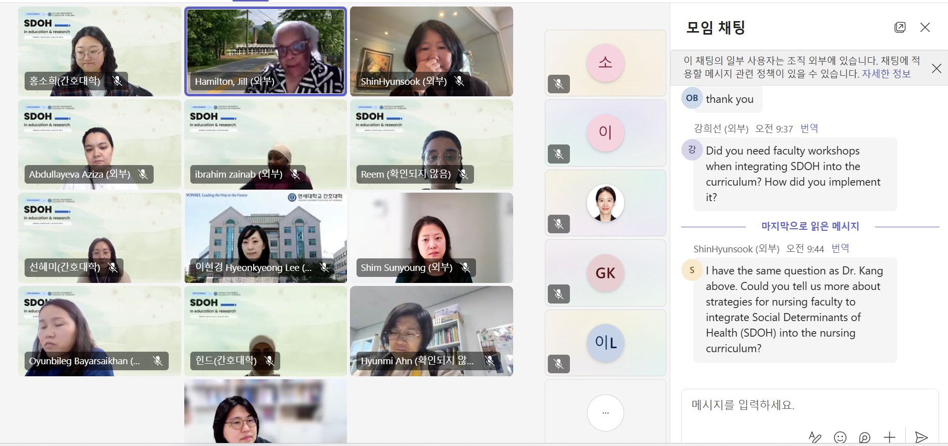Translate 강희선's message using 번역
Screen dimensions: 948x446
point(809,128)
